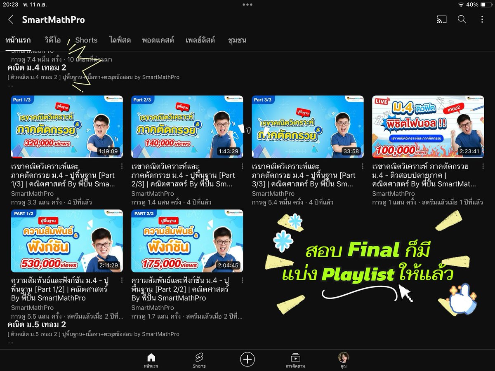
Task: Open channel search magnifier icon
Action: pyautogui.click(x=462, y=19)
